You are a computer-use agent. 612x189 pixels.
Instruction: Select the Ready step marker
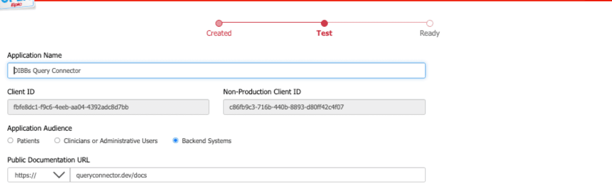click(430, 23)
